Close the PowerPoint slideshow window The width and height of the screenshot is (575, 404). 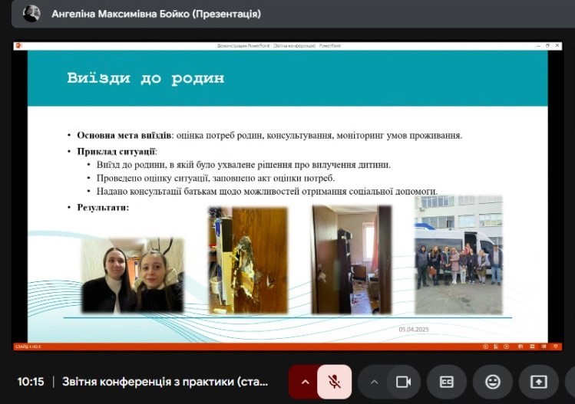[x=557, y=45]
